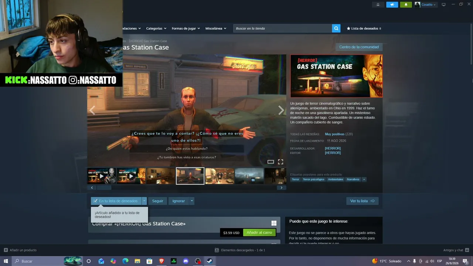
Task: Select the Narrativos tag
Action: coord(353,180)
